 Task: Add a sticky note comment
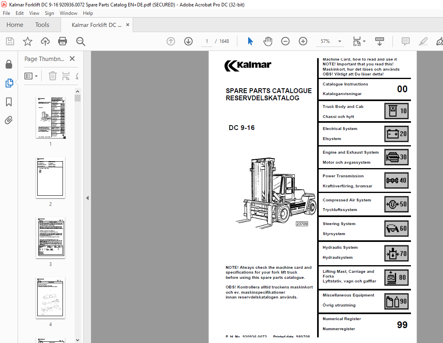405,41
